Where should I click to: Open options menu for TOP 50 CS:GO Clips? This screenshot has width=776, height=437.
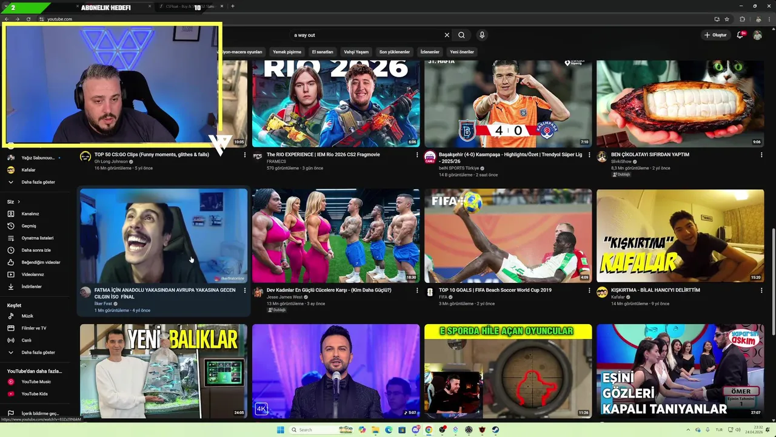tap(245, 155)
